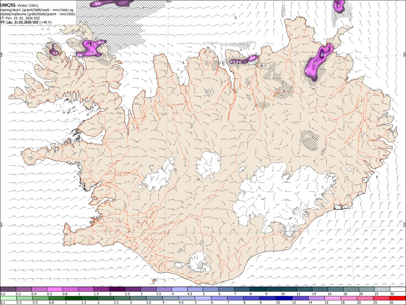Click the dark purple first swatch of upper row
Image resolution: width=406 pixels, height=305 pixels.
click(x=8, y=289)
